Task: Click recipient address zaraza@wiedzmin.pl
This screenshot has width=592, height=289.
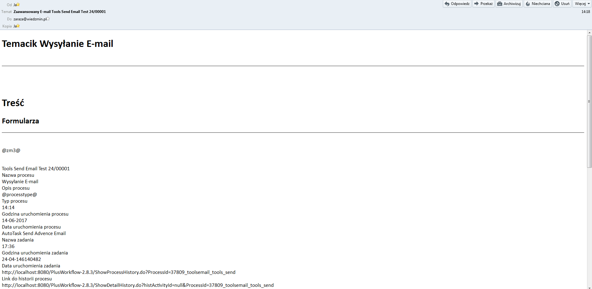Action: 30,19
